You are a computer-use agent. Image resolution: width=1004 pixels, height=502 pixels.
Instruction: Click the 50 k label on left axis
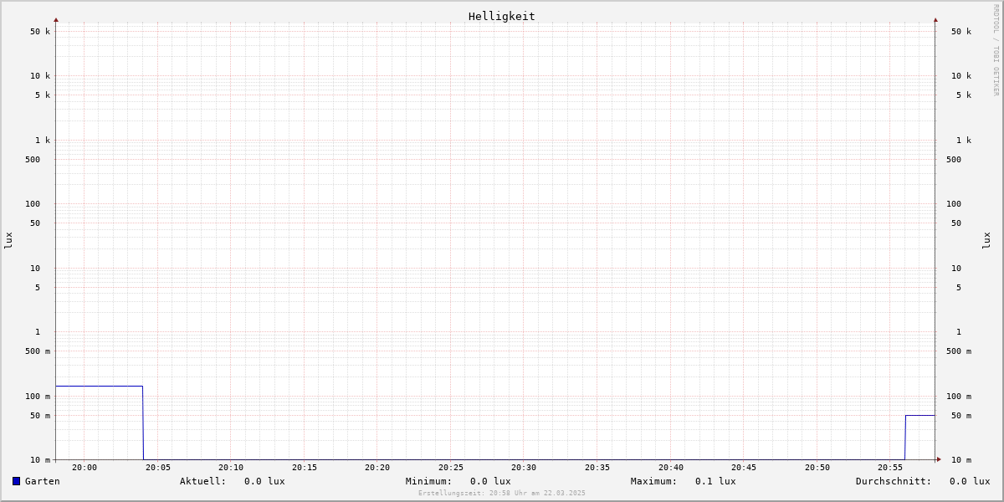point(40,32)
